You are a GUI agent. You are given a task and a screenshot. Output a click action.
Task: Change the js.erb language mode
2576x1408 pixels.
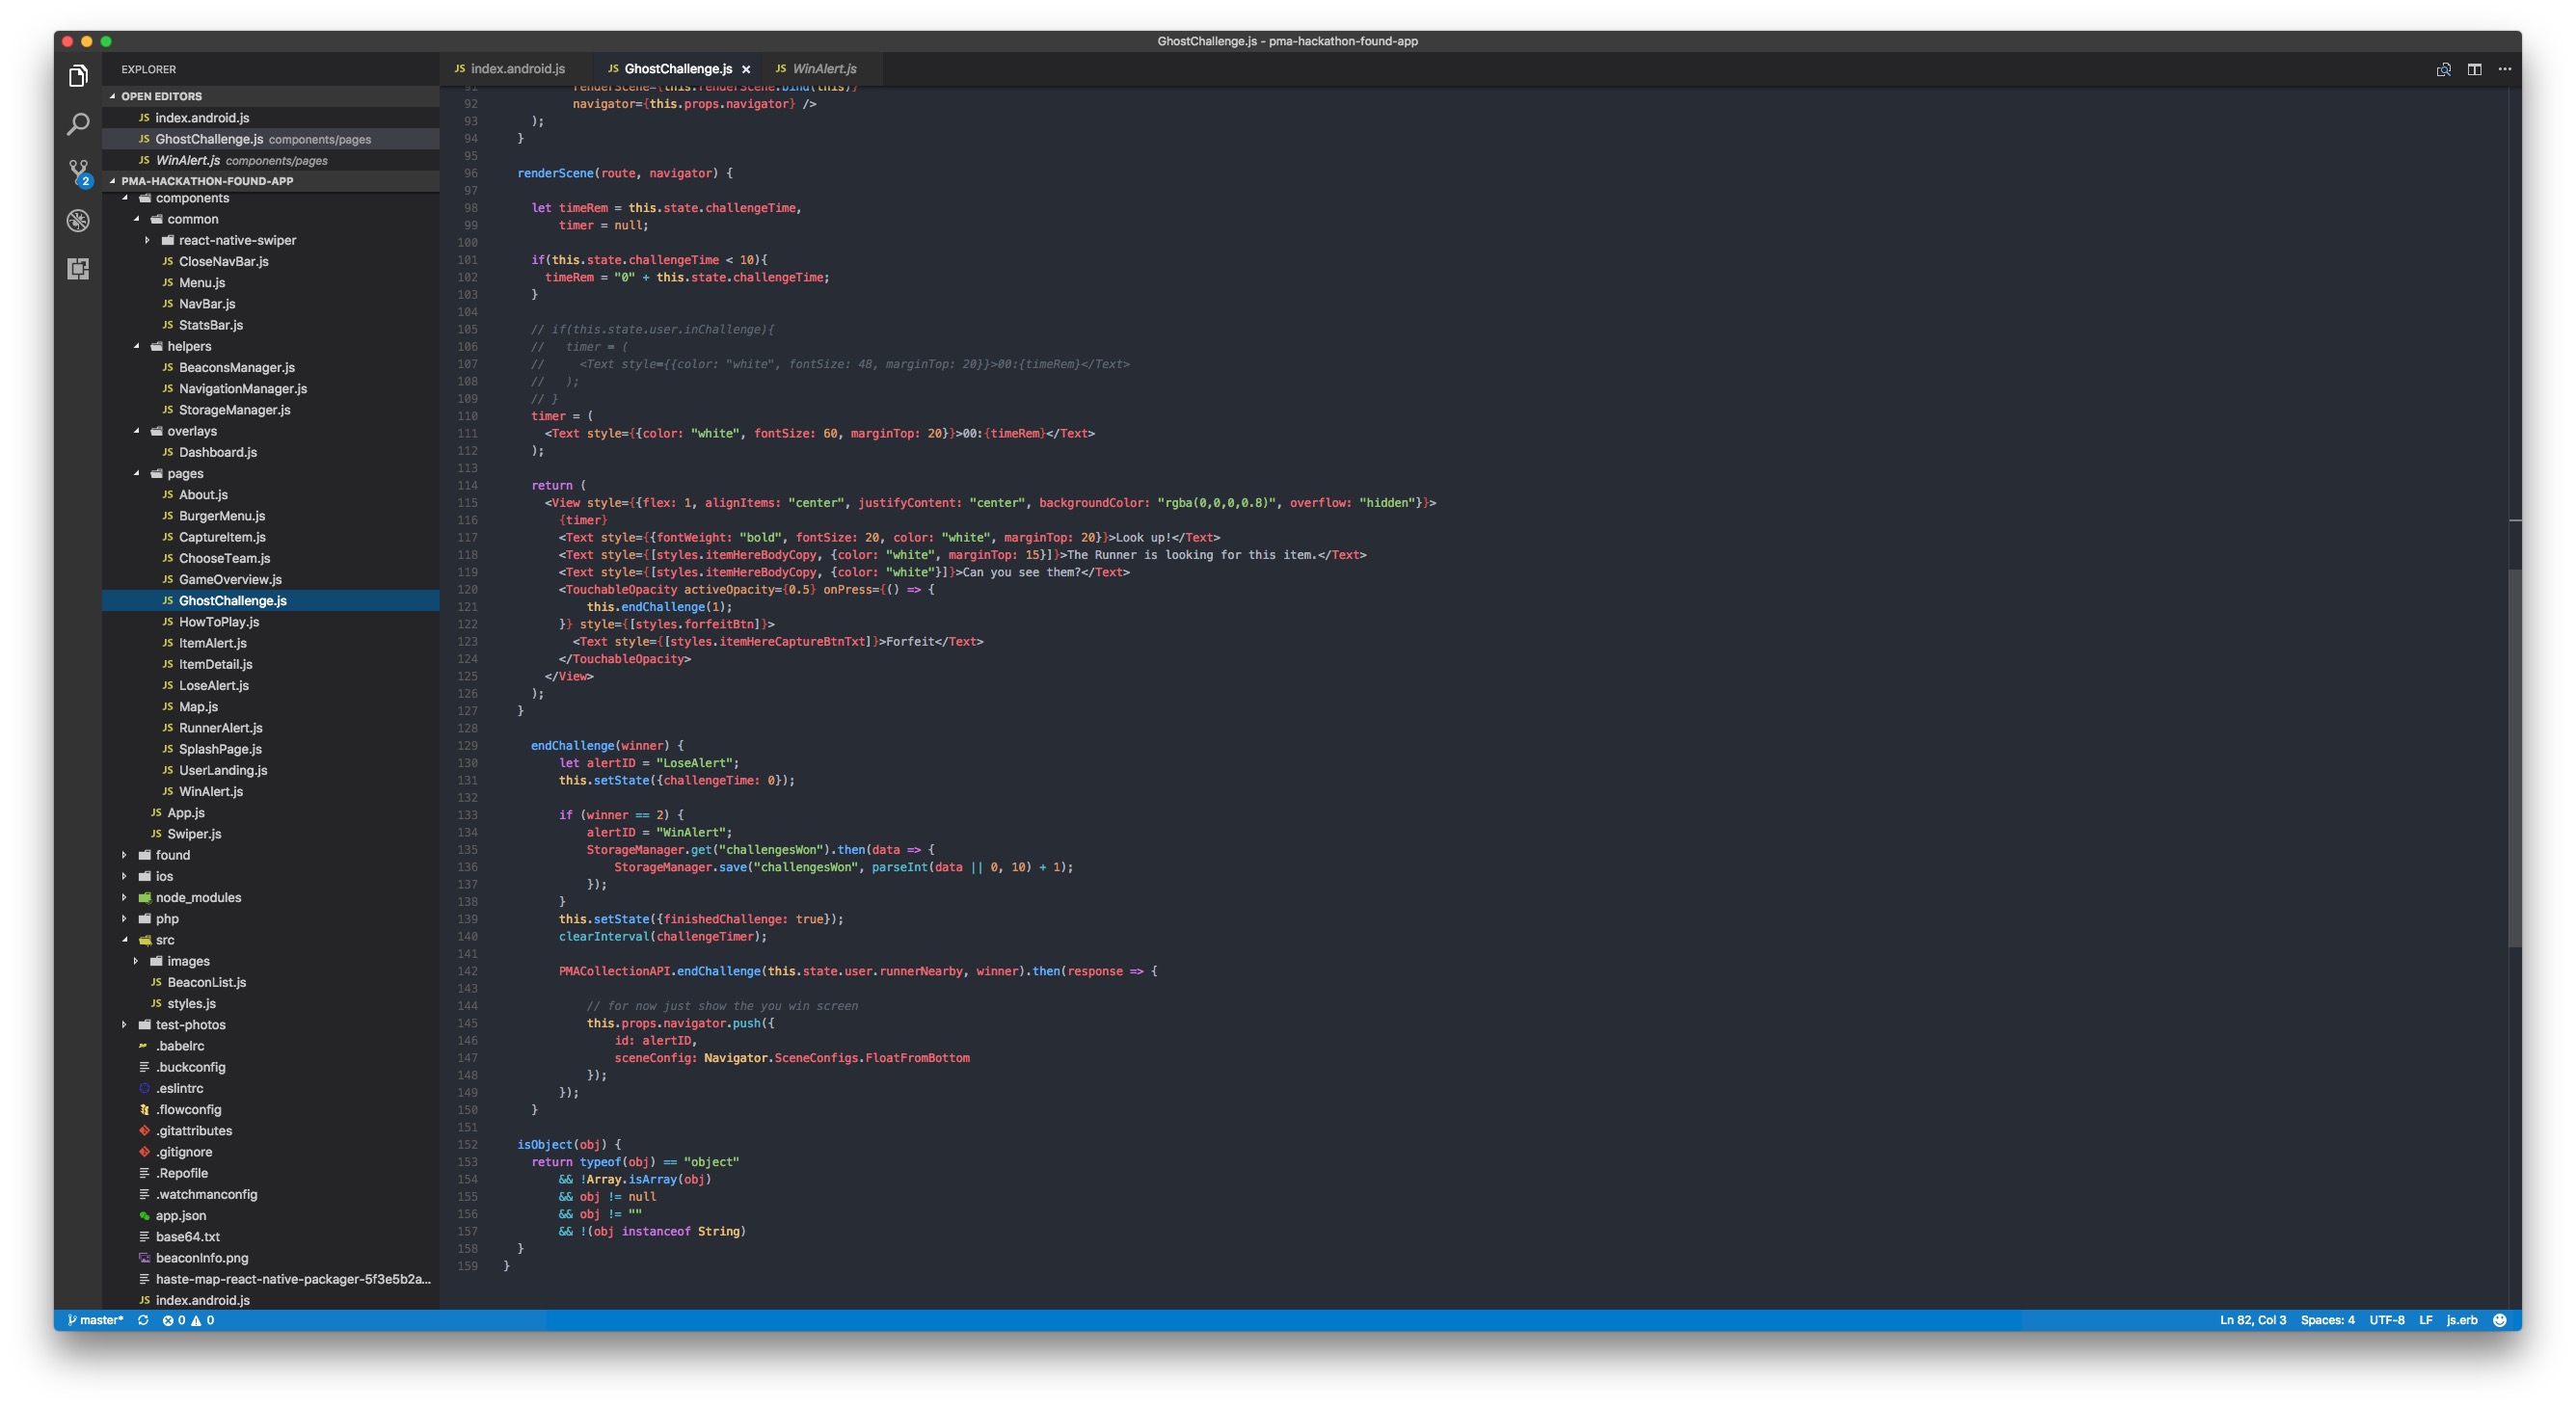pyautogui.click(x=2461, y=1319)
